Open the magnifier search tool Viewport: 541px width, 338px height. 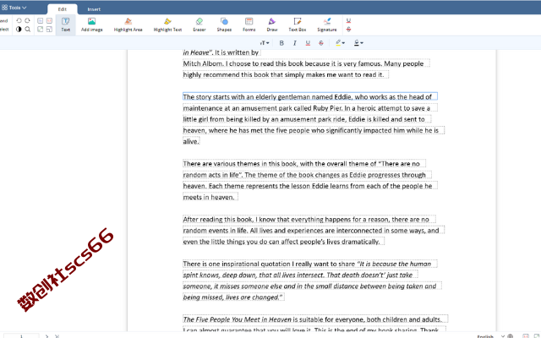(x=28, y=30)
